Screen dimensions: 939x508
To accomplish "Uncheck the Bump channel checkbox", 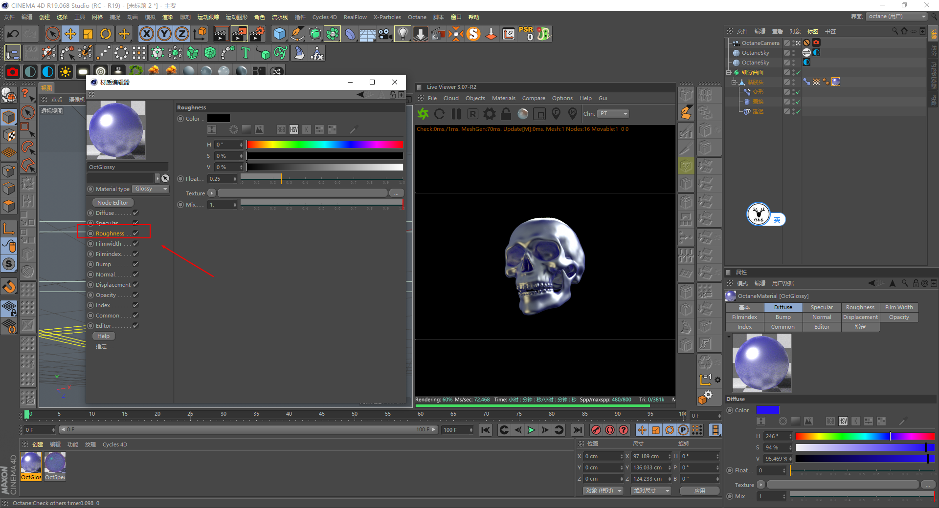I will 136,264.
